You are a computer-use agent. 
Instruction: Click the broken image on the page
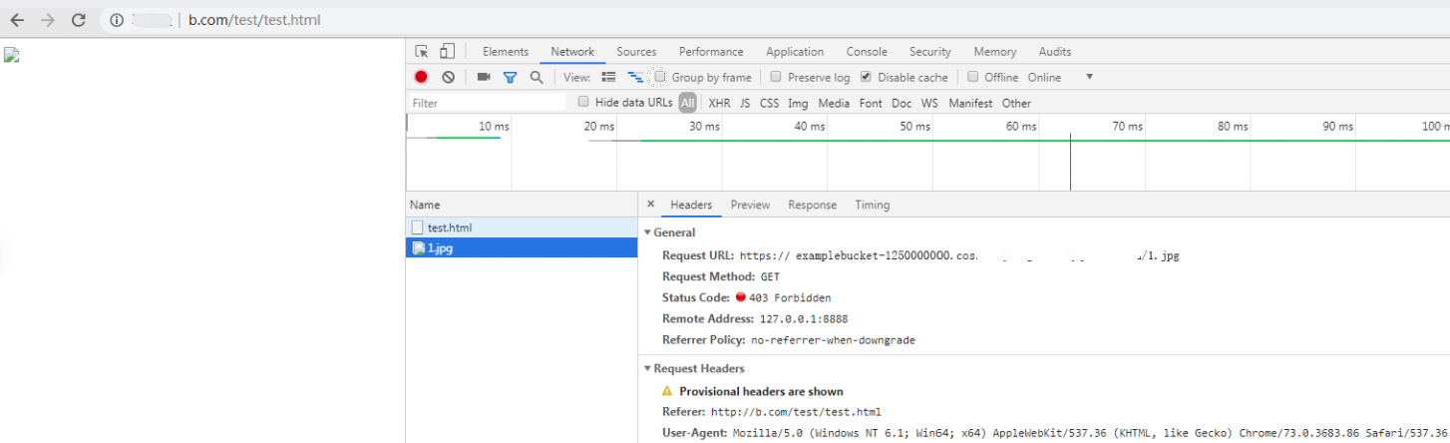pyautogui.click(x=12, y=55)
